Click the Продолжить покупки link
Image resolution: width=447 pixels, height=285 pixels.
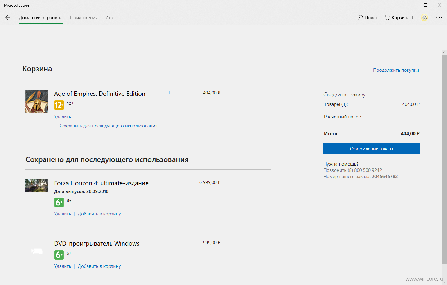[396, 70]
